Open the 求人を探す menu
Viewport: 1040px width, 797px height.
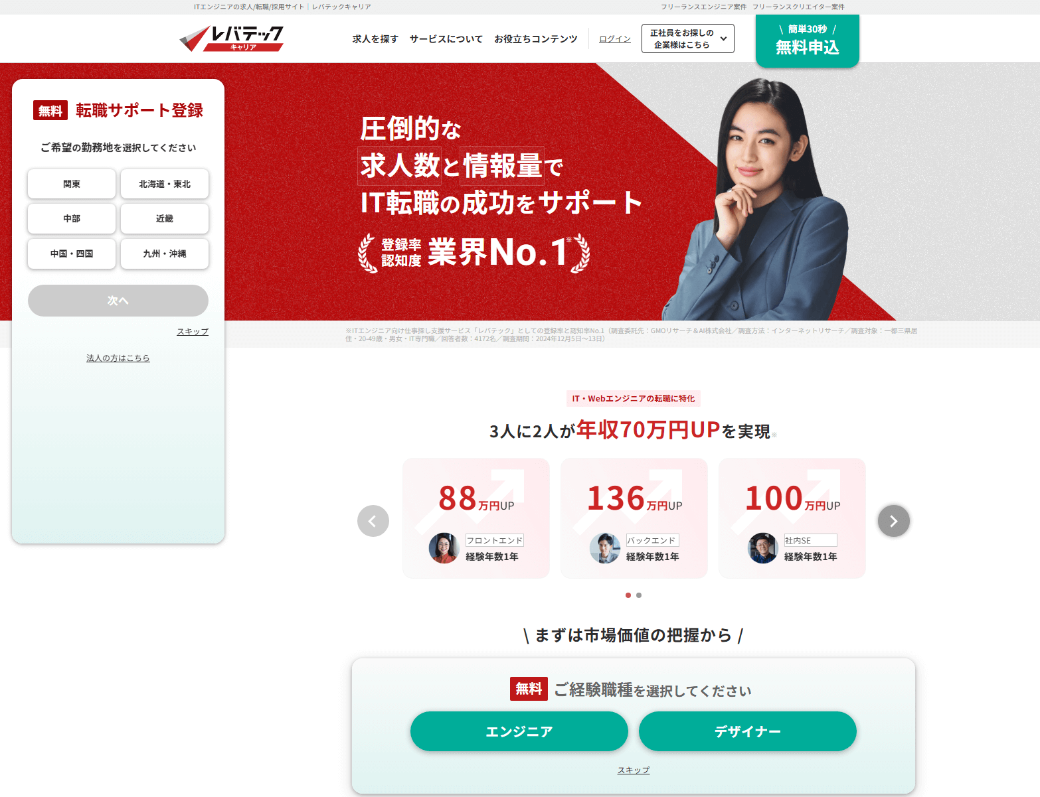click(x=375, y=39)
